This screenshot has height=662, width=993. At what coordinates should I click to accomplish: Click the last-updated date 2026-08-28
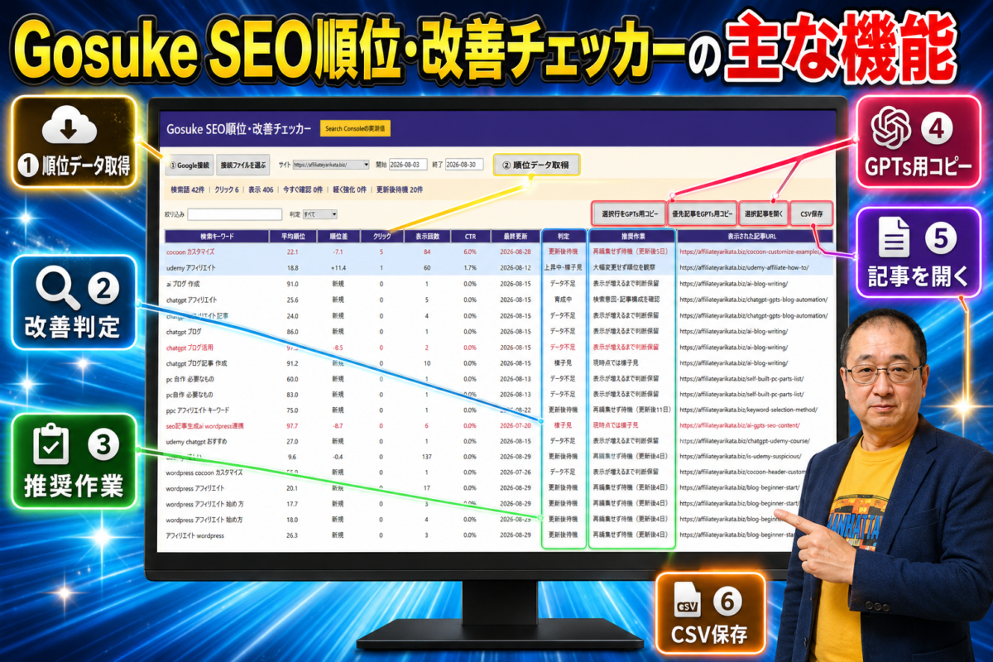(x=515, y=252)
